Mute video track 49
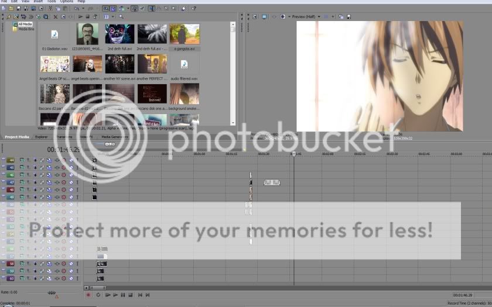 click(71, 197)
